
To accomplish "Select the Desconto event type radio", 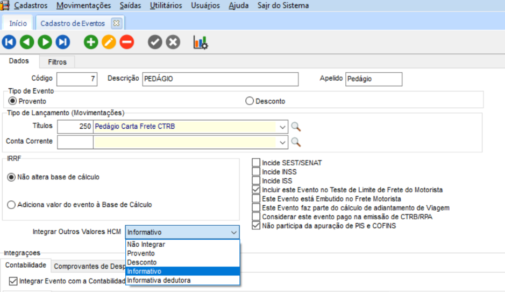I will click(x=250, y=101).
